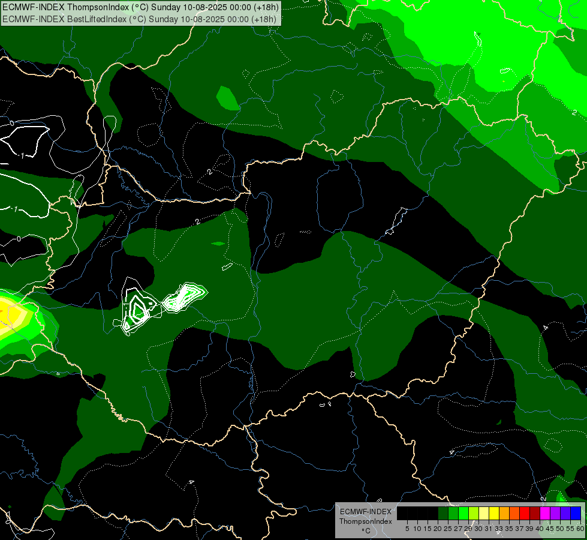587x540 pixels.
Task: Select the orange 33-35 legend swatch
Action: pyautogui.click(x=504, y=514)
